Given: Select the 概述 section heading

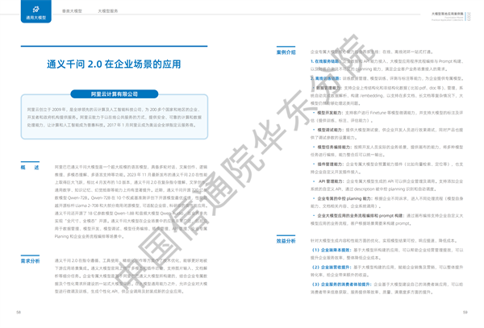Looking at the screenshot, I should pyautogui.click(x=30, y=168).
